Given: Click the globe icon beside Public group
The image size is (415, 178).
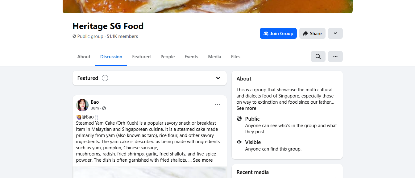Looking at the screenshot, I should pos(74,36).
